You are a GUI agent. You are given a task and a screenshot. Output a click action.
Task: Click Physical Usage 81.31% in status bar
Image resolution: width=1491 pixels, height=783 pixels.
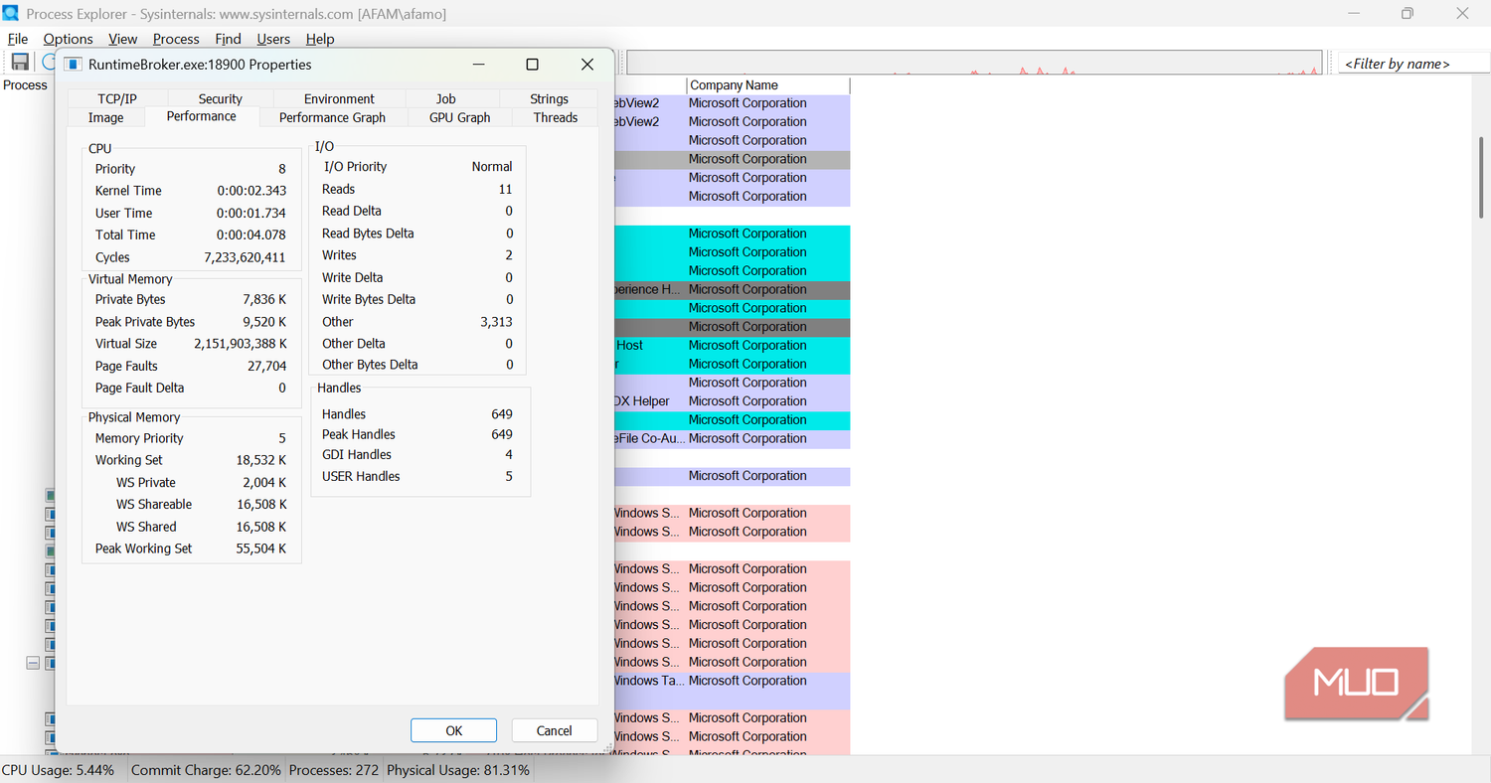coord(458,770)
